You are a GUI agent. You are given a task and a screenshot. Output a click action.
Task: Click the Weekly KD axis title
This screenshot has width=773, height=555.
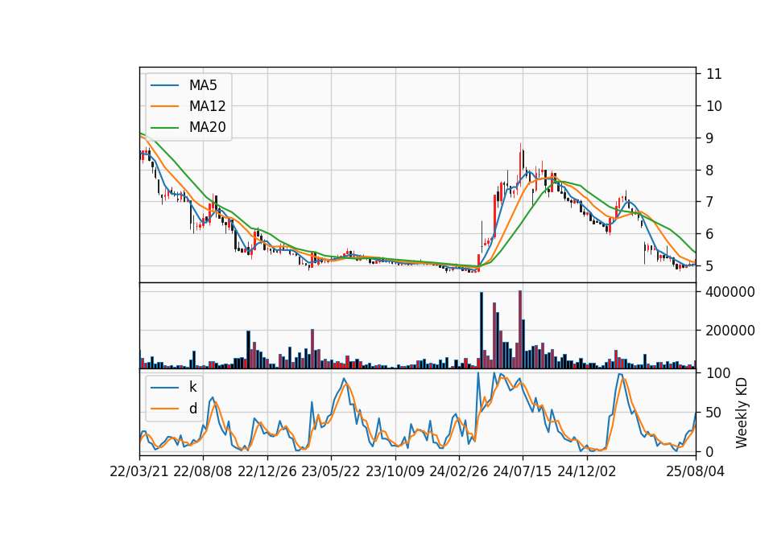tap(742, 413)
